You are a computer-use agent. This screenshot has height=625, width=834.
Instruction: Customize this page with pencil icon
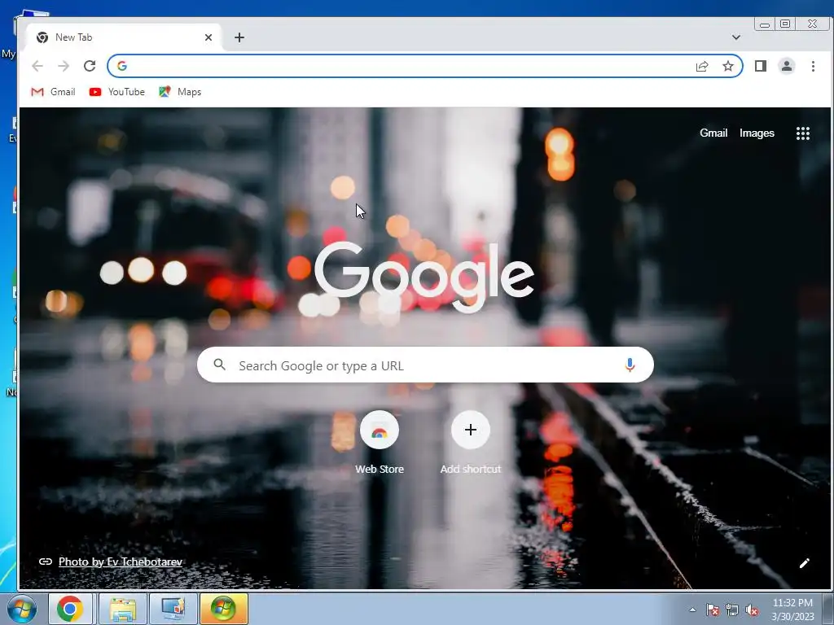pyautogui.click(x=804, y=563)
